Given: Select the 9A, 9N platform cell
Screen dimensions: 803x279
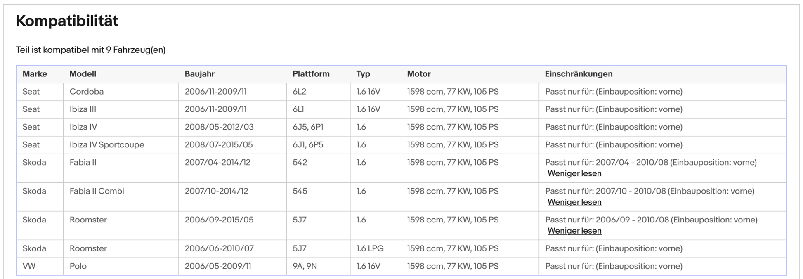Looking at the screenshot, I should [x=305, y=266].
